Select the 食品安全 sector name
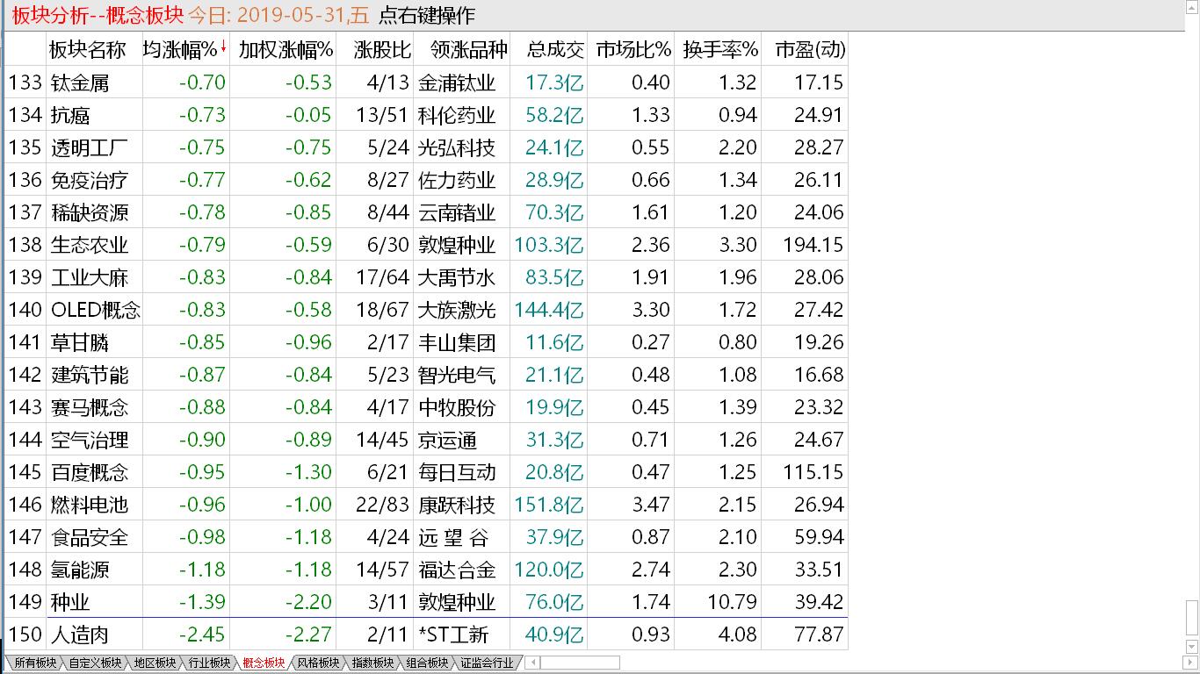The height and width of the screenshot is (674, 1200). [90, 537]
